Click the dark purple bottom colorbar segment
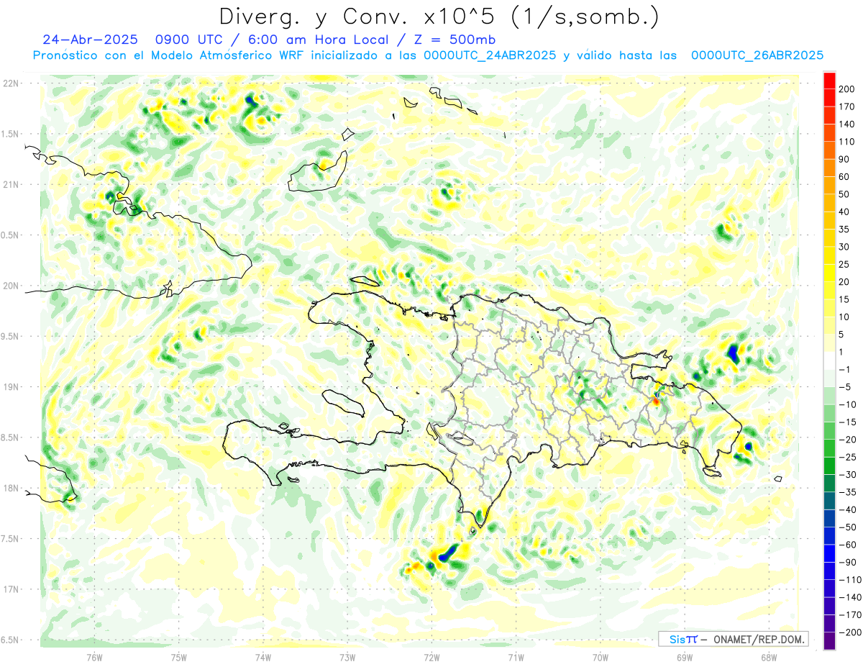Screen dimensions: 863x667 coord(829,642)
